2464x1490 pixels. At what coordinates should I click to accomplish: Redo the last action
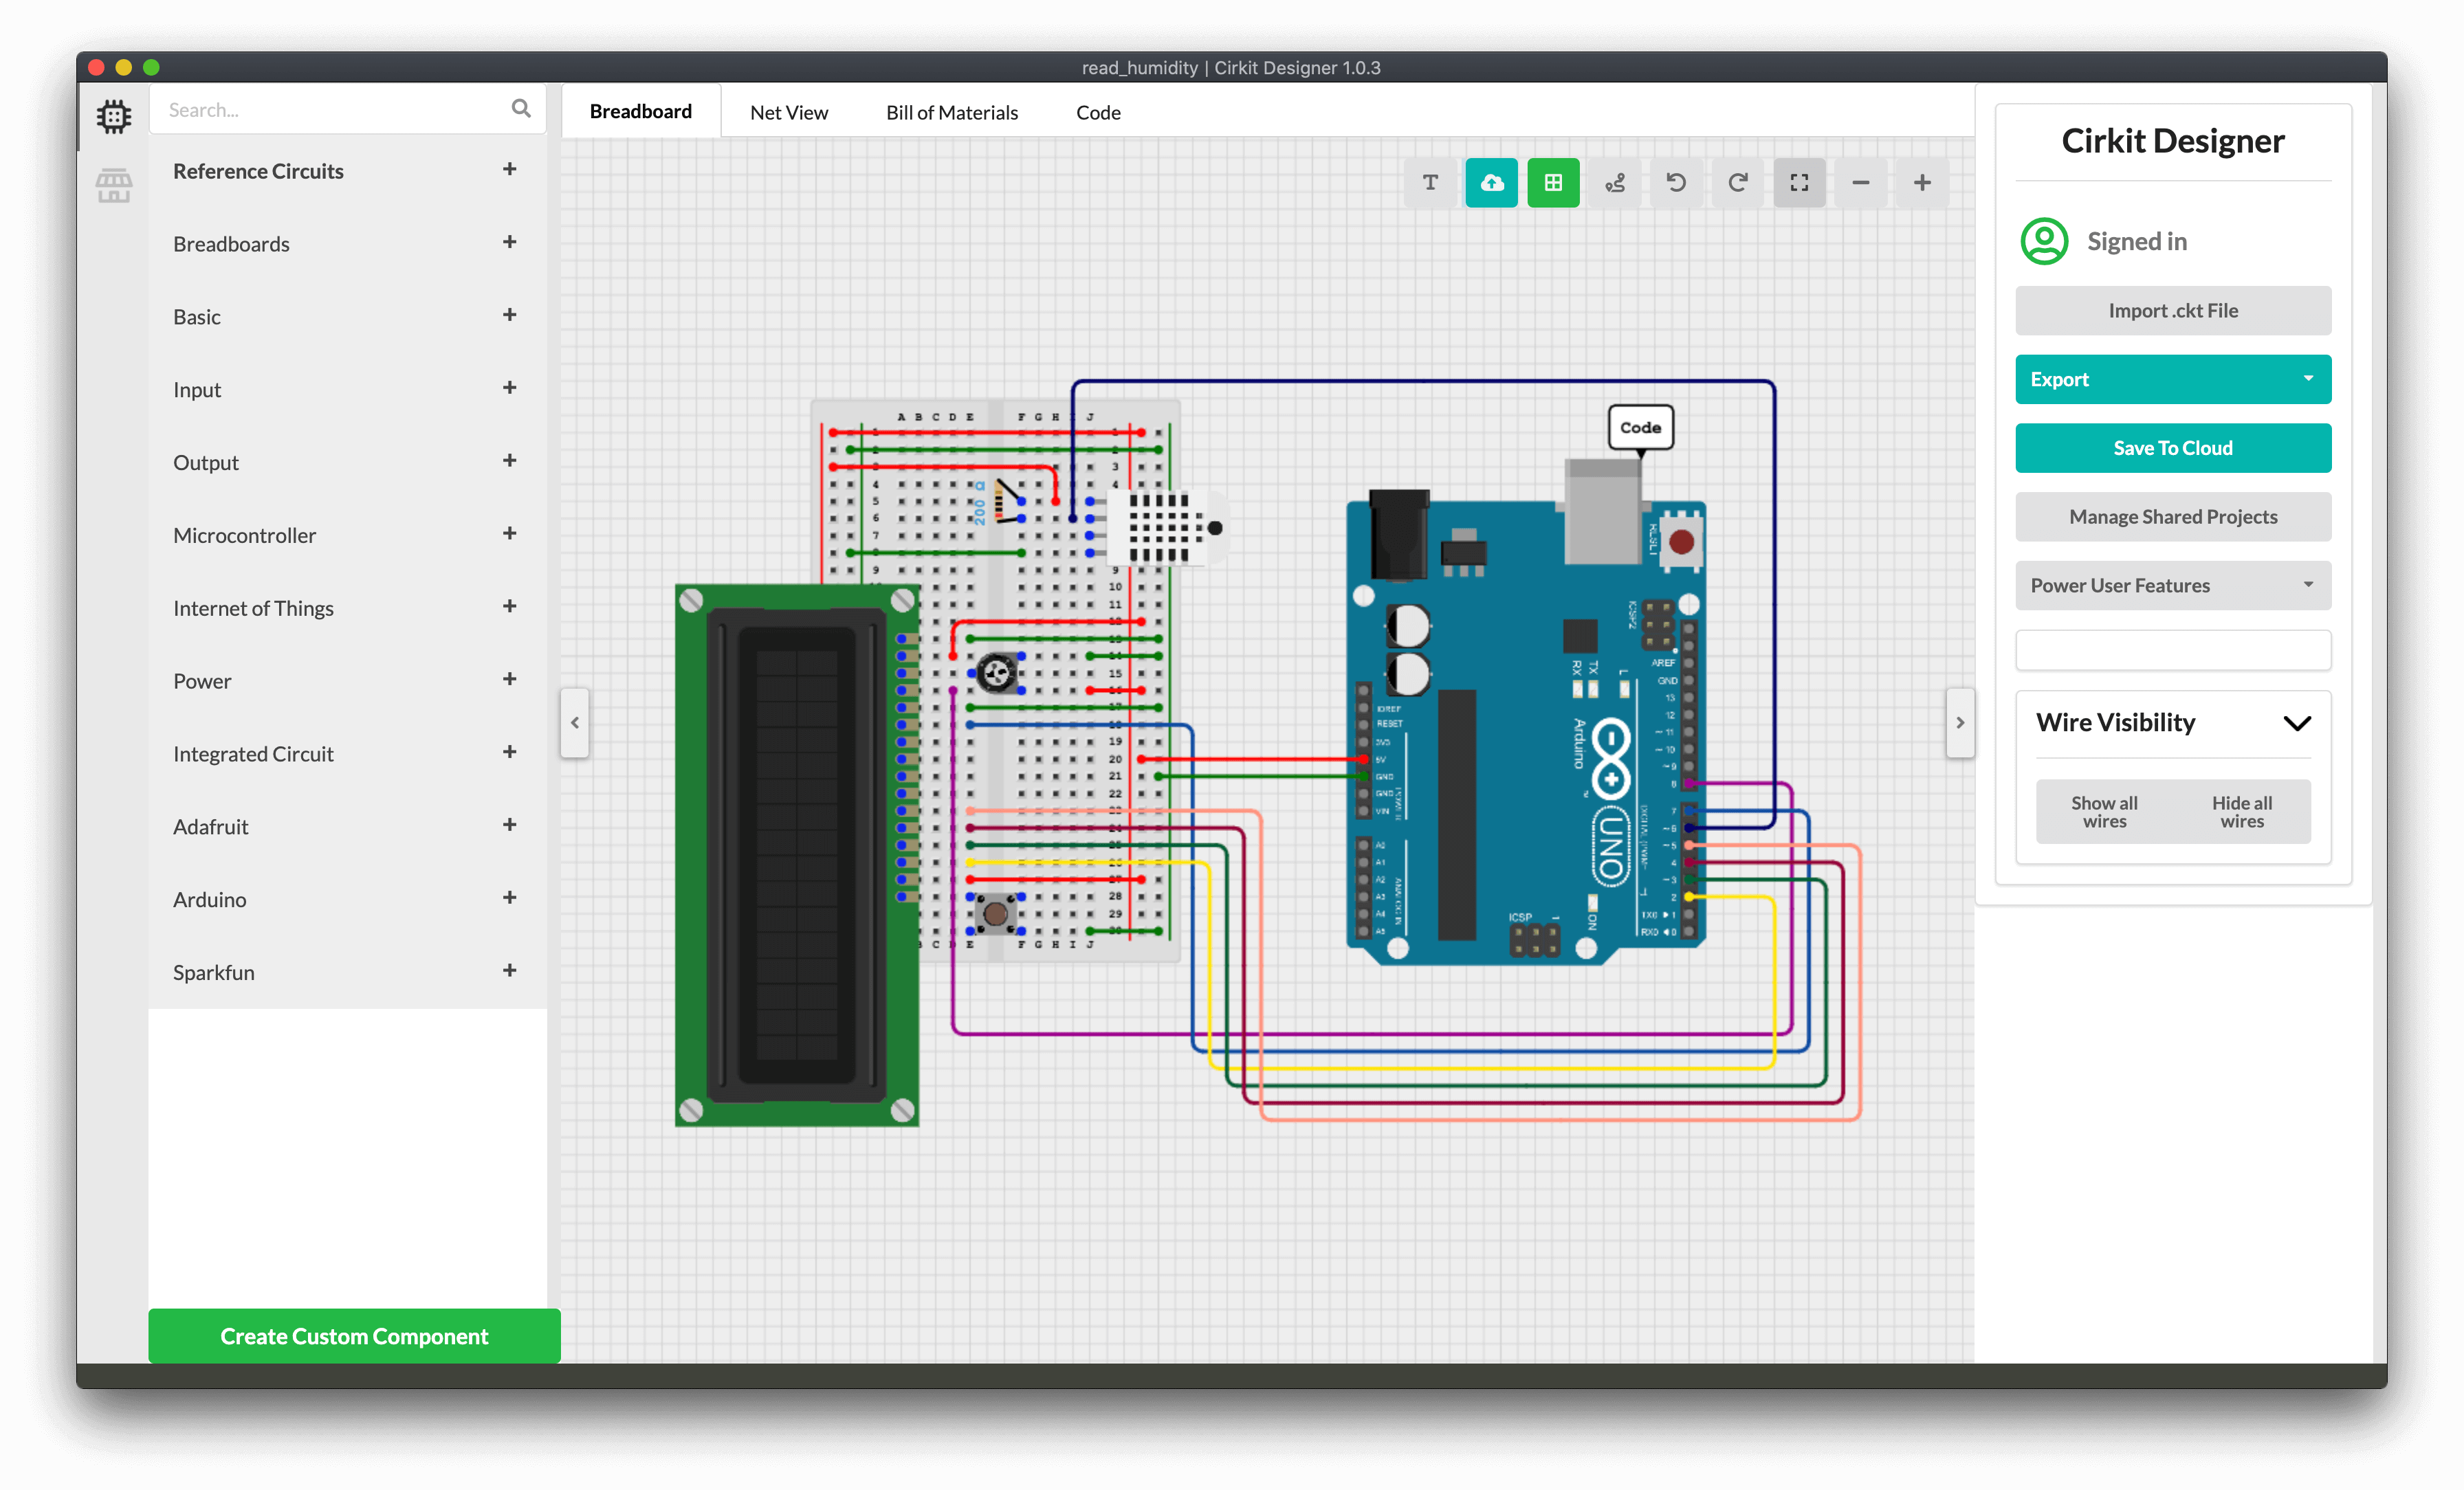point(1738,182)
